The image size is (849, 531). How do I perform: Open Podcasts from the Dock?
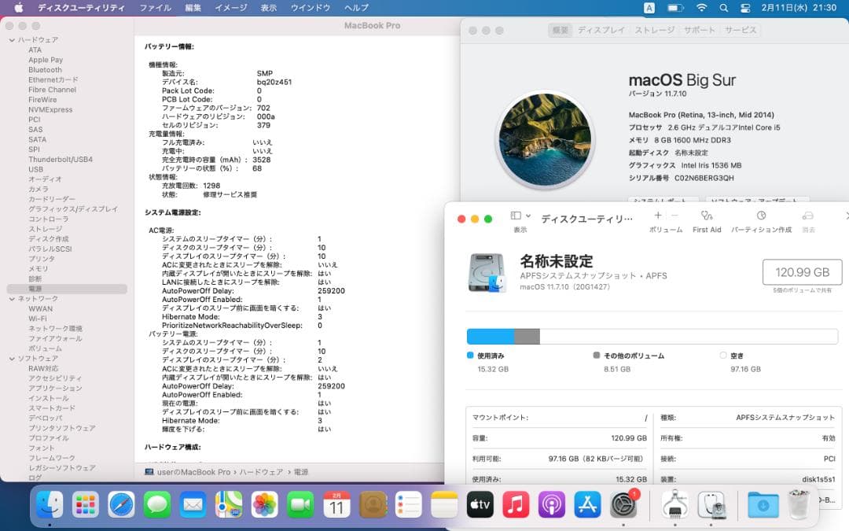[x=551, y=504]
